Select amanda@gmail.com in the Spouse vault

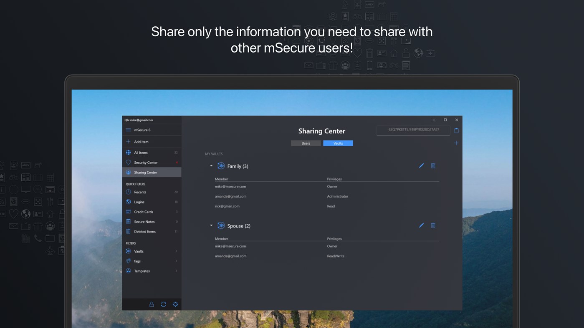pyautogui.click(x=230, y=256)
